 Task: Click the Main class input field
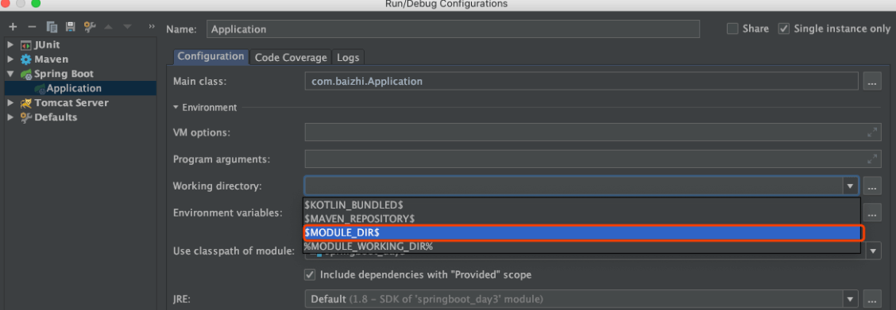581,82
